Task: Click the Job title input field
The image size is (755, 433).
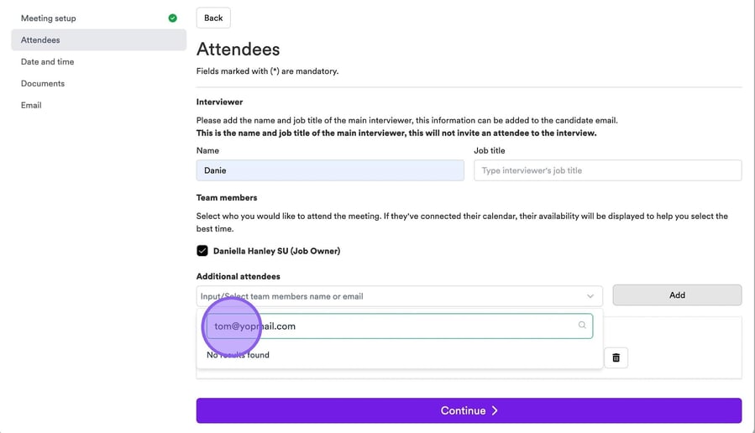Action: 607,170
